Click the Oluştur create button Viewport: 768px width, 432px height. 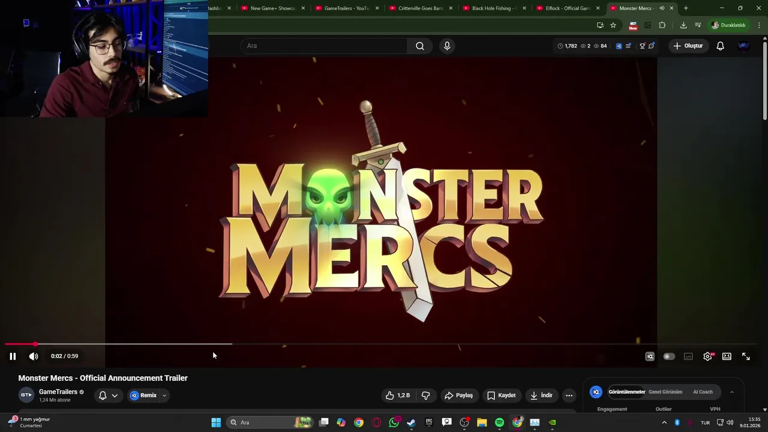(x=688, y=46)
